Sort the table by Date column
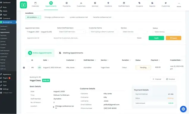189x114 pixels. point(46,60)
